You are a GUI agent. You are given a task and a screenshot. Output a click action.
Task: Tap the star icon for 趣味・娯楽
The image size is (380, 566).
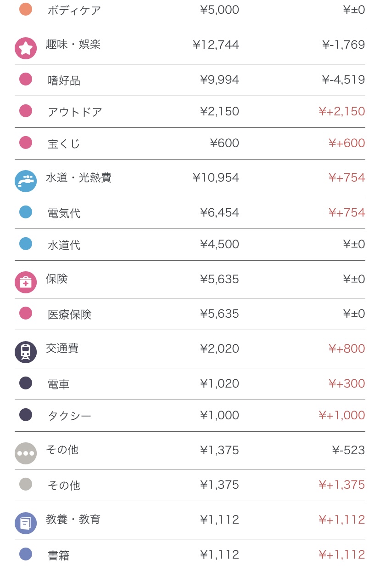coord(26,48)
